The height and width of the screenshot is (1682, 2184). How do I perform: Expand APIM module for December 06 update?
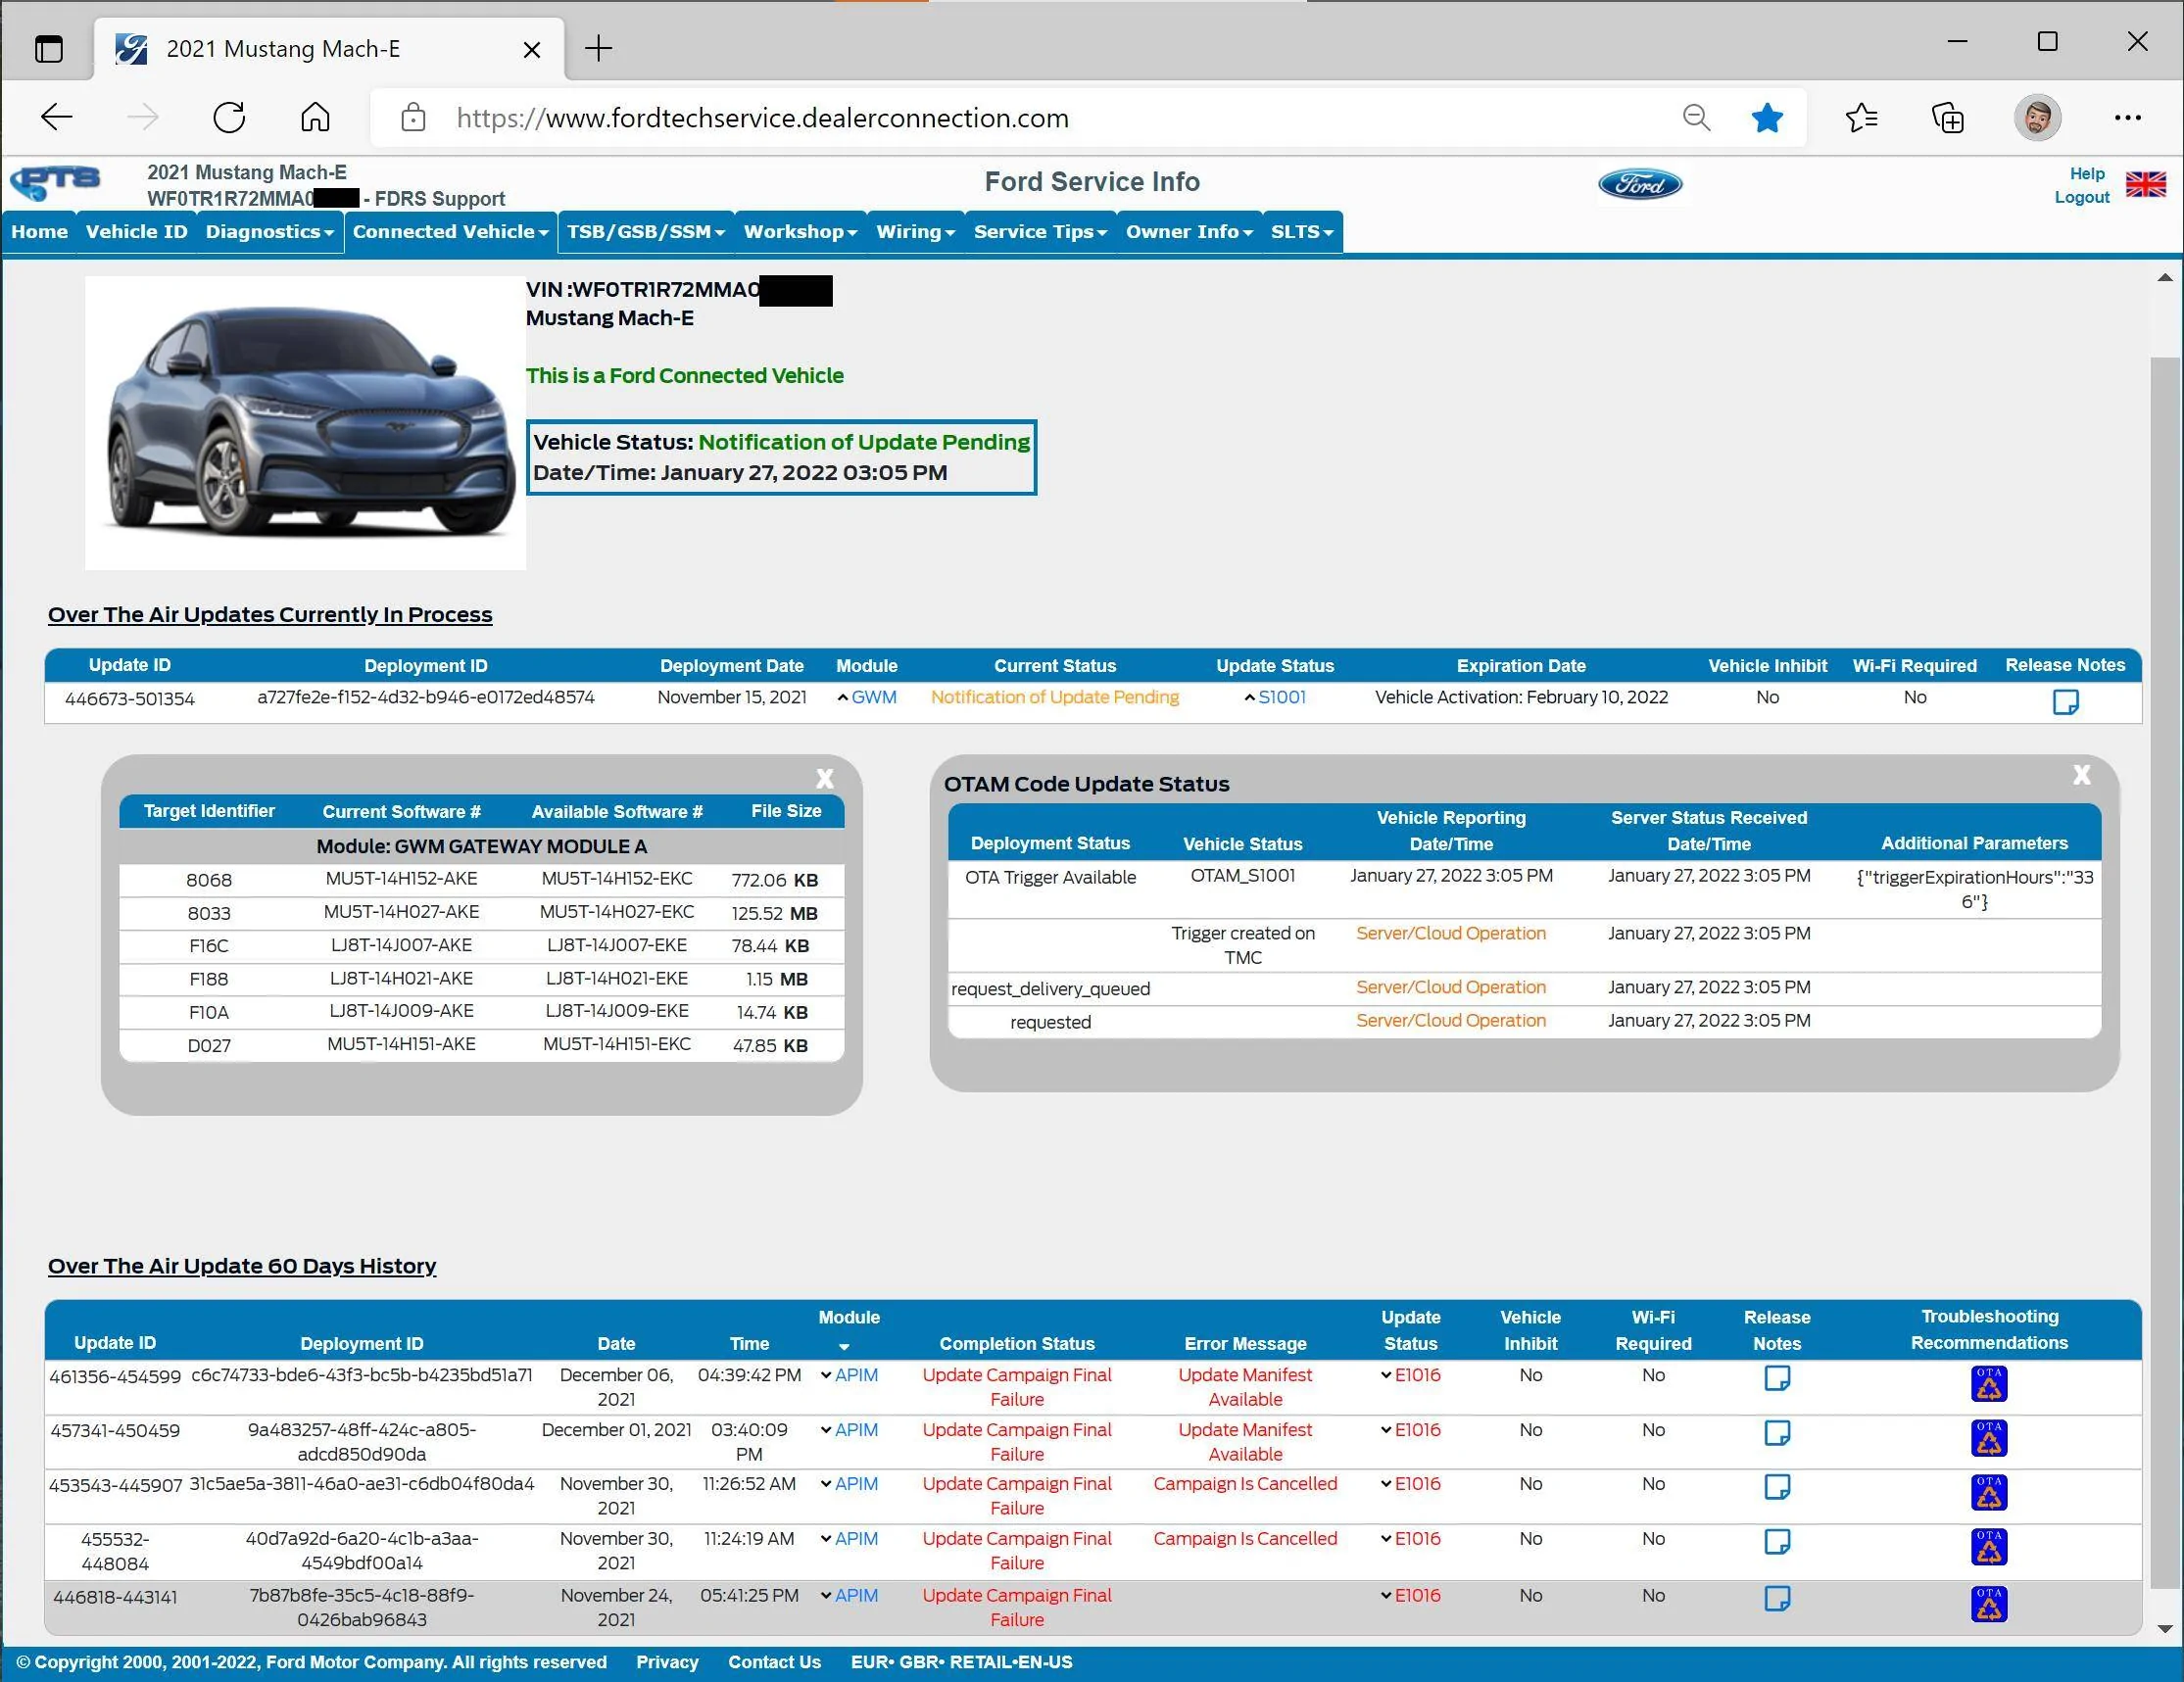[848, 1375]
